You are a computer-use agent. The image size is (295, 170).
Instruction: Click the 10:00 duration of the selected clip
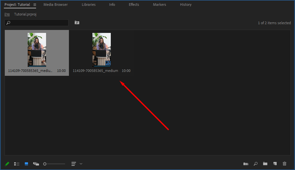61,71
